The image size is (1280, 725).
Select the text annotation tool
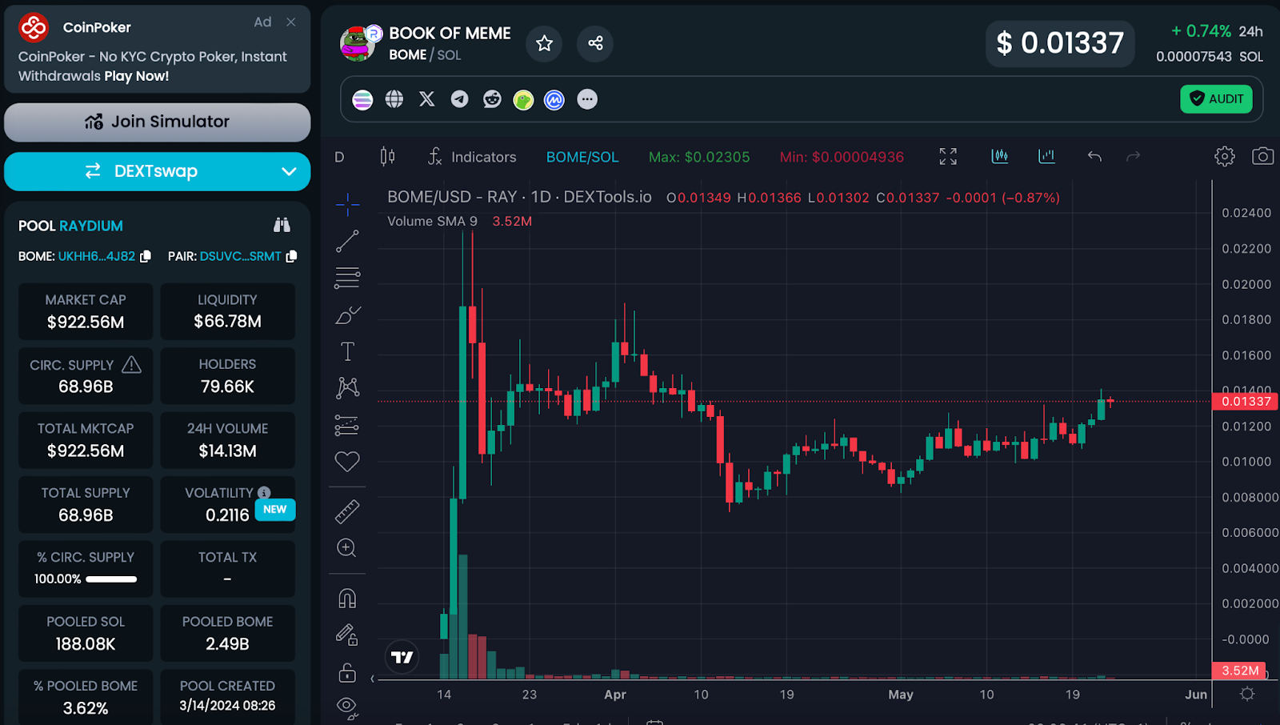[x=347, y=351]
